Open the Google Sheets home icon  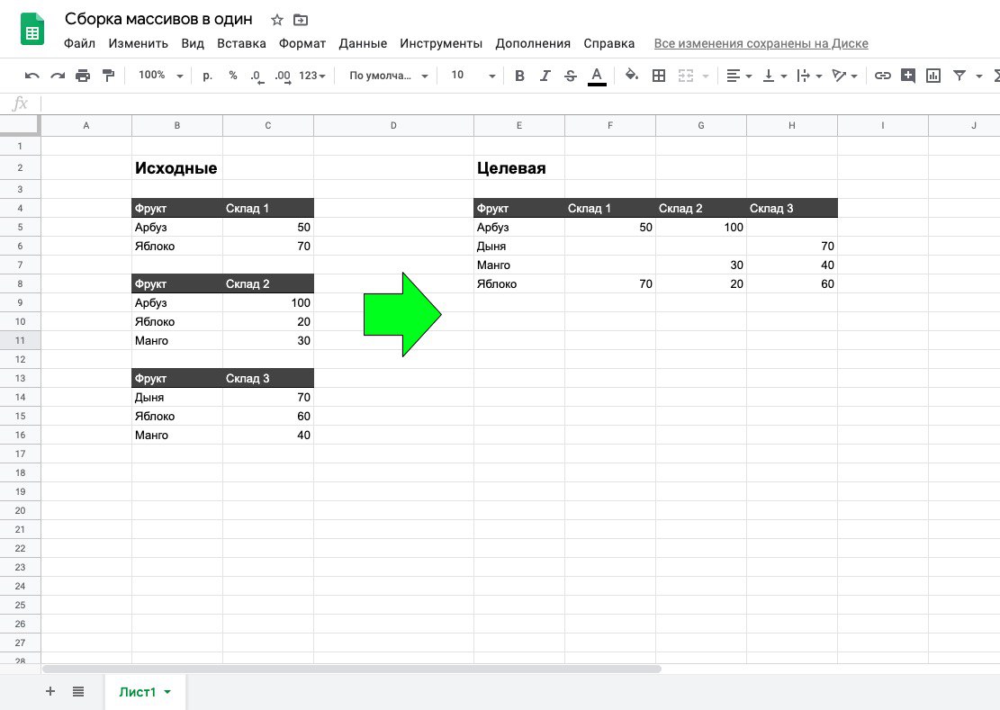click(x=32, y=29)
